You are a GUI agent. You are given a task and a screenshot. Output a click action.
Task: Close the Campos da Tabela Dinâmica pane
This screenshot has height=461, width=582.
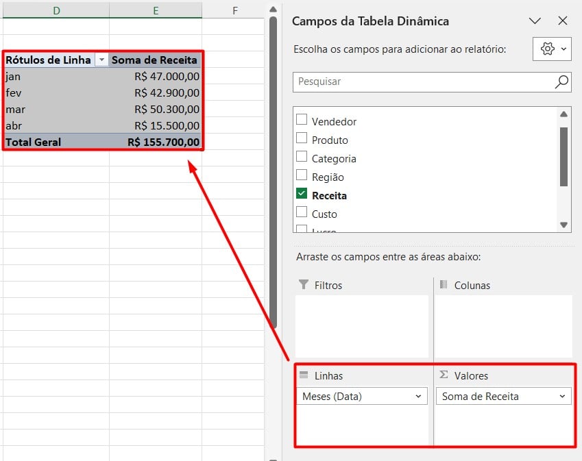click(563, 21)
